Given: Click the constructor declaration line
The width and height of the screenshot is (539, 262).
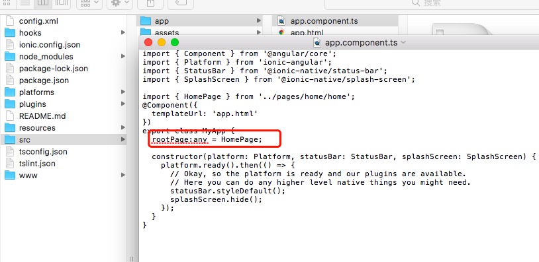Looking at the screenshot, I should [x=344, y=156].
